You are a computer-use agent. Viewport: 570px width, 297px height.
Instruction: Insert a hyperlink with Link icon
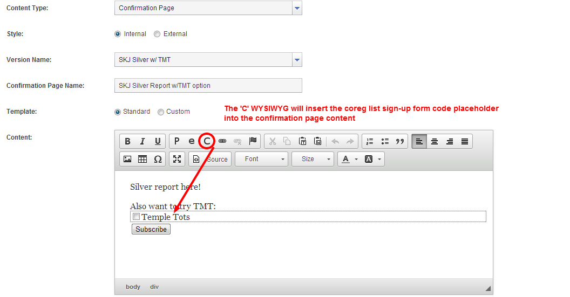(222, 141)
